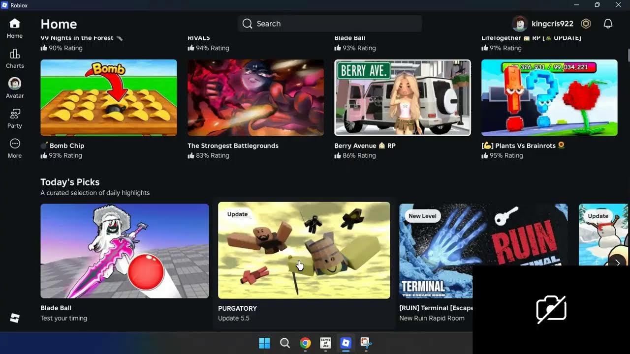Click the "Today's Picks" section heading
This screenshot has width=630, height=354.
[70, 182]
